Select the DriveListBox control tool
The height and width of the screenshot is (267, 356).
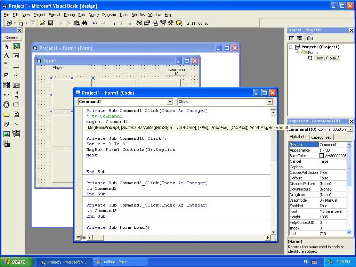click(16, 104)
